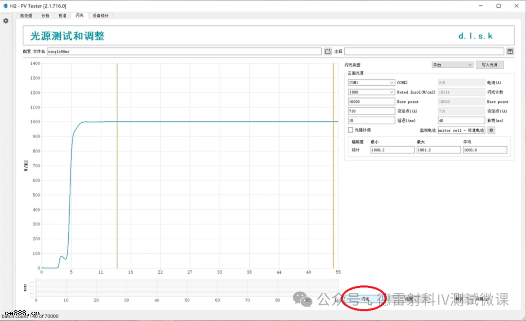Image resolution: width=526 pixels, height=321 pixels.
Task: Click the 延迟1(ms) field showing 15
Action: (371, 120)
